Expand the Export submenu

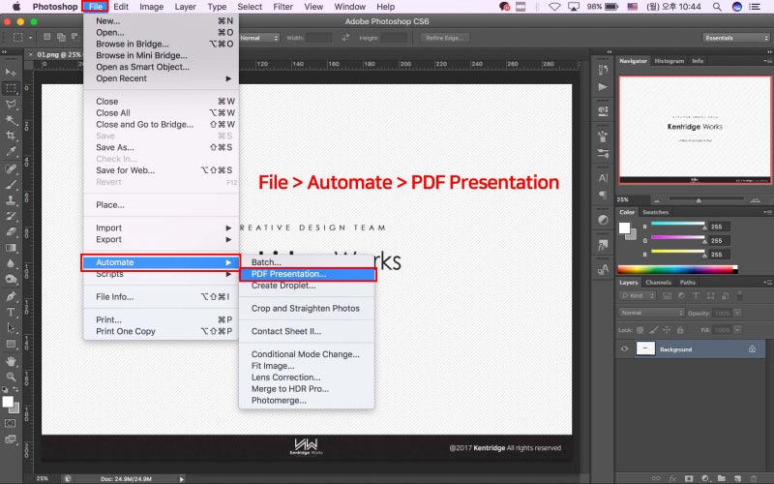coord(162,239)
